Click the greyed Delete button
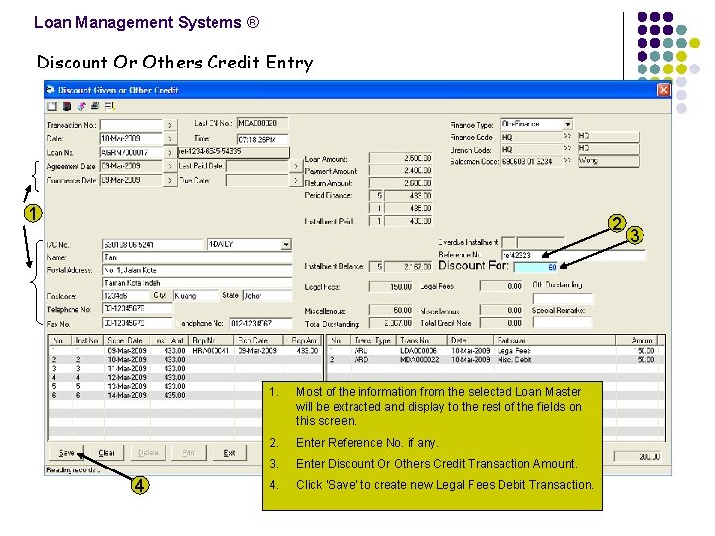 click(x=148, y=453)
